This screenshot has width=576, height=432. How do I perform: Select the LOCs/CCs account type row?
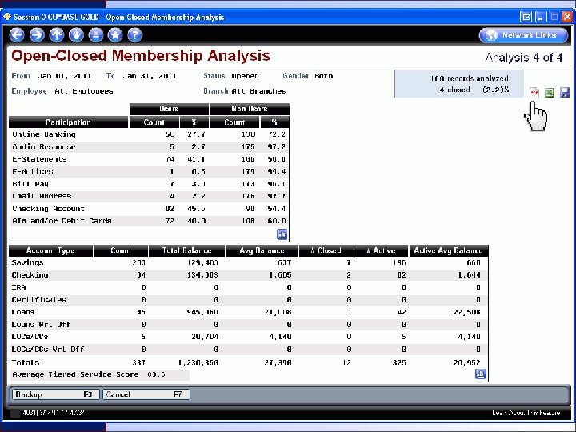click(249, 337)
